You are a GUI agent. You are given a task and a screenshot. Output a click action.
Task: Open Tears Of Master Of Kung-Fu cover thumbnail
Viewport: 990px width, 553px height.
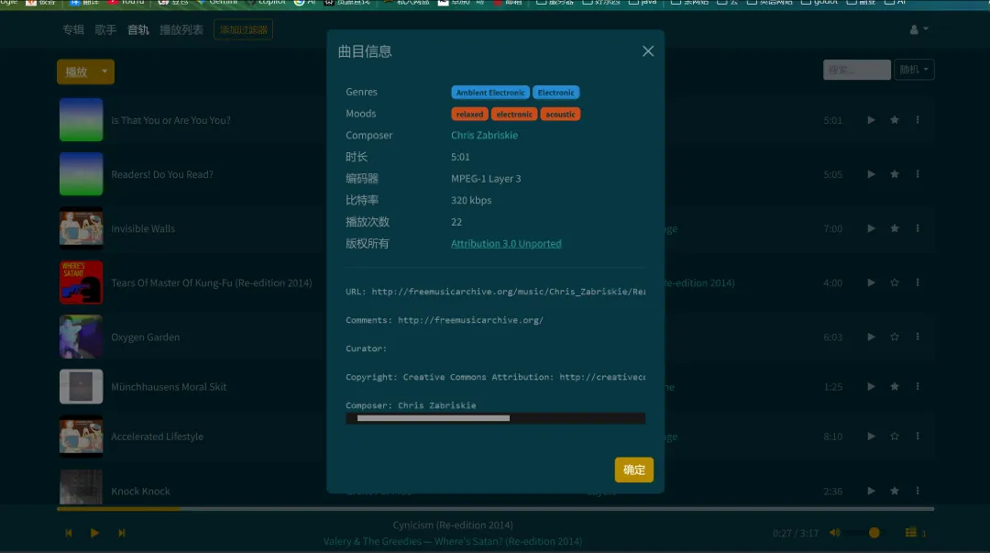point(81,282)
